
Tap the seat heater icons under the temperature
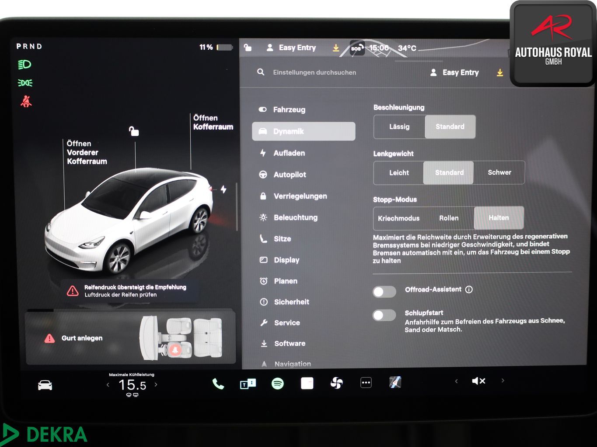point(132,395)
